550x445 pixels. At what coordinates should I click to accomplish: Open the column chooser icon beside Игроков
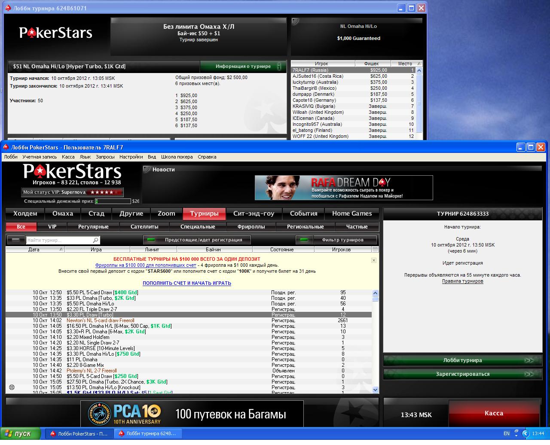pyautogui.click(x=375, y=250)
